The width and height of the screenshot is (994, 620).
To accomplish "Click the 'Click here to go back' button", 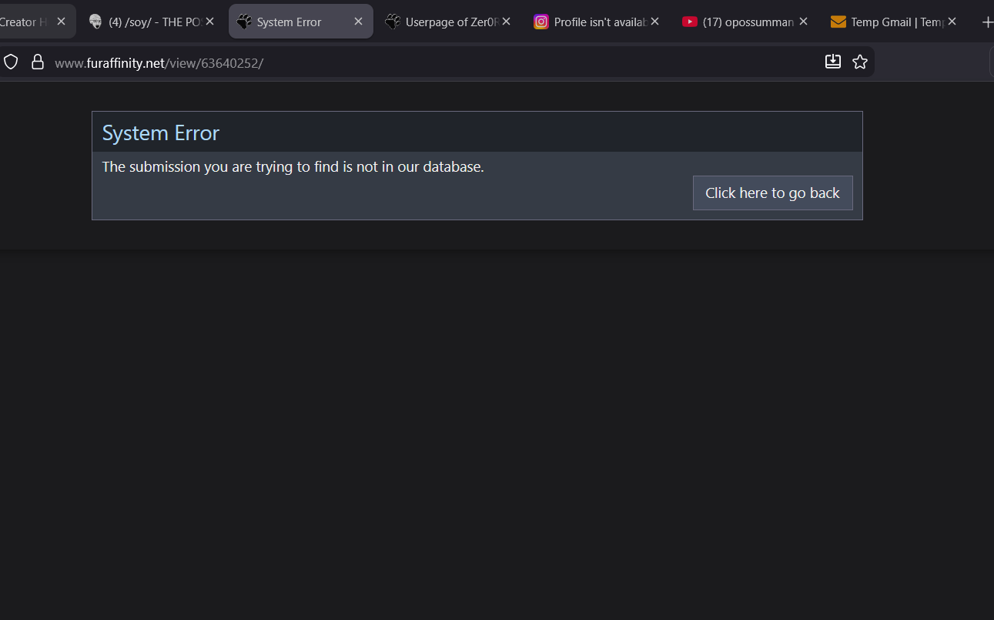I will pyautogui.click(x=772, y=193).
